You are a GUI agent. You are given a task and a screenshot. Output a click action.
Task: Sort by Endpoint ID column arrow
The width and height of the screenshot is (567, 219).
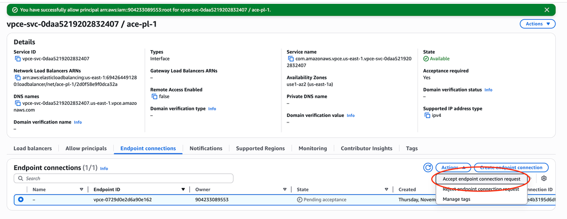coord(183,189)
